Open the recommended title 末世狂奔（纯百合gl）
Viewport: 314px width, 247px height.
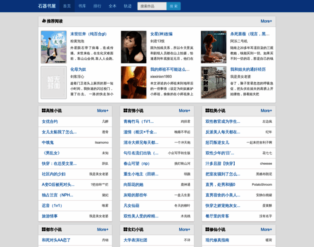[89, 34]
